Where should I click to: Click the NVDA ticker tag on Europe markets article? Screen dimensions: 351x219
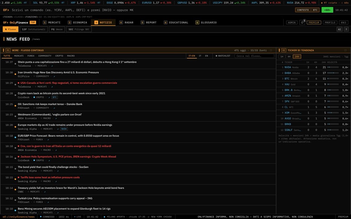(64, 129)
